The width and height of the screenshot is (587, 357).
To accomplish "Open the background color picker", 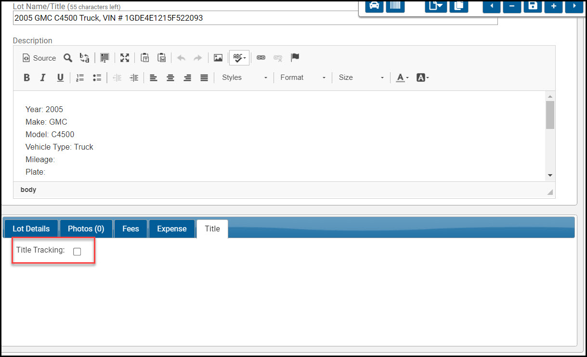I will coord(422,77).
